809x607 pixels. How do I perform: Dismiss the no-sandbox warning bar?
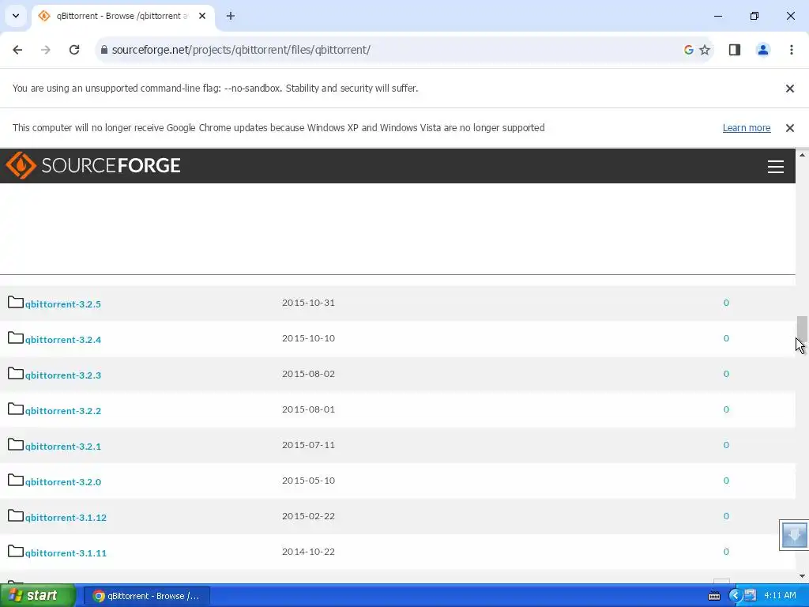point(789,89)
